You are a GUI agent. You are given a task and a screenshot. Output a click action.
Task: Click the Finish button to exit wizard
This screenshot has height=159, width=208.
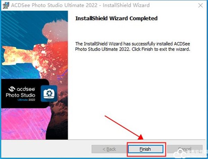tap(146, 149)
